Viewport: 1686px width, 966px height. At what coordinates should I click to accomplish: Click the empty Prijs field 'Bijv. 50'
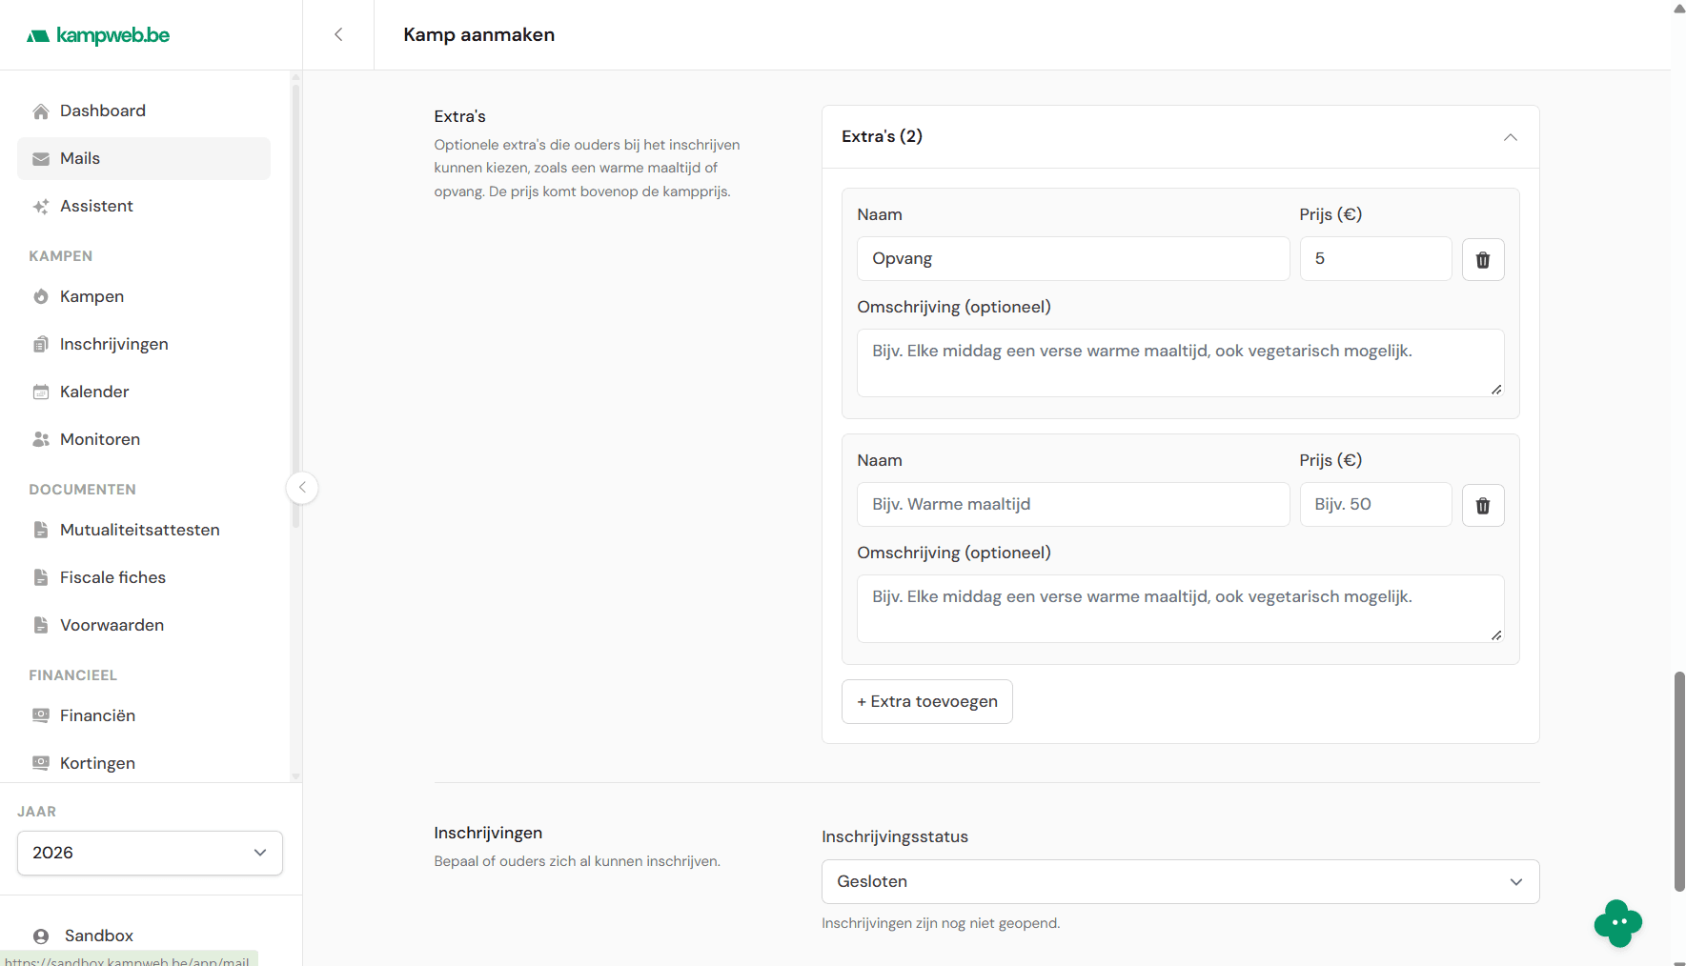click(x=1375, y=505)
